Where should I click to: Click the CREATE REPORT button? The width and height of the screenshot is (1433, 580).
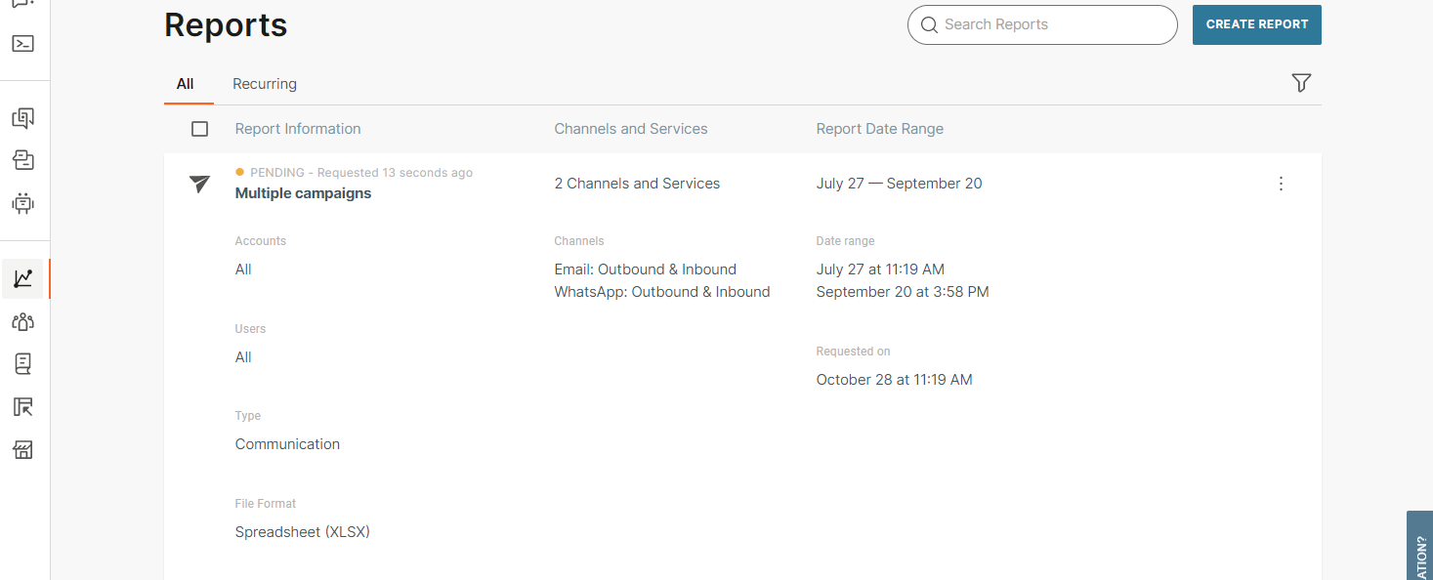1256,25
